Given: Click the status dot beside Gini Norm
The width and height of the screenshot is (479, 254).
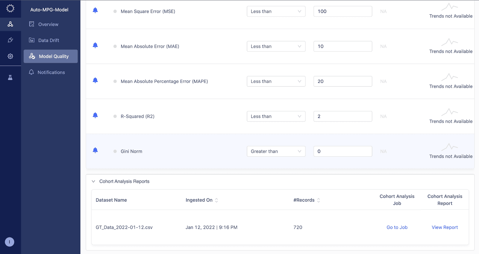Looking at the screenshot, I should [115, 151].
